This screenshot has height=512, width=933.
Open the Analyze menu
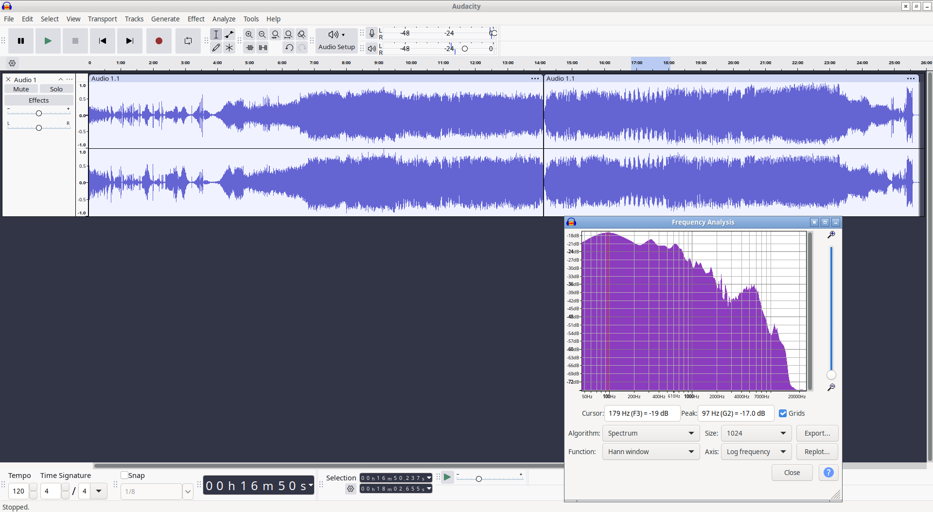click(224, 19)
